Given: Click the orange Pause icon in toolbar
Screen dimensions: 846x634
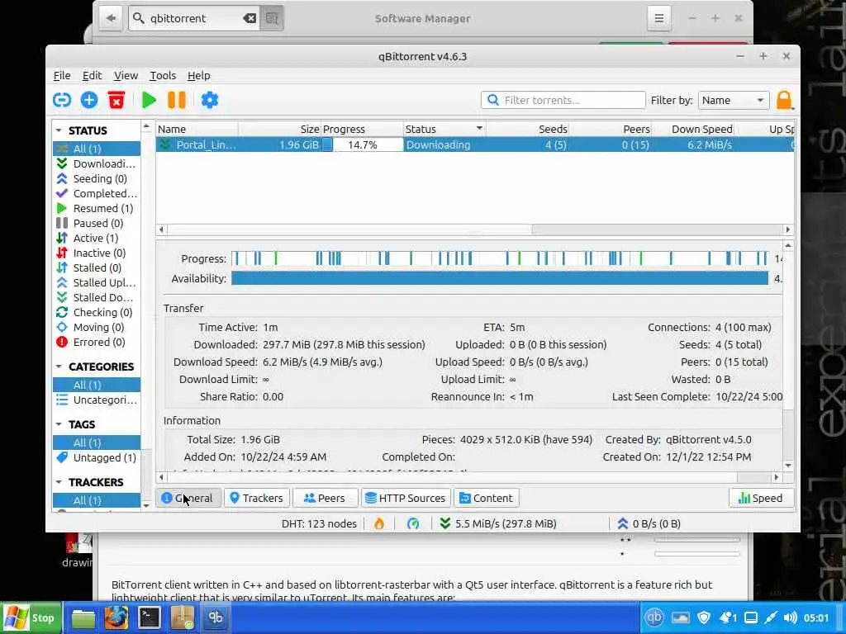Looking at the screenshot, I should (x=177, y=100).
